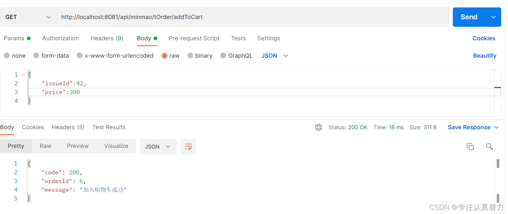
Task: Open network info globe icon
Action: click(x=319, y=127)
